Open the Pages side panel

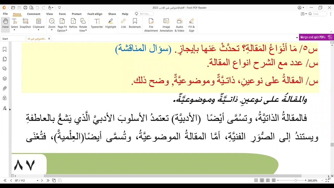(x=4, y=59)
